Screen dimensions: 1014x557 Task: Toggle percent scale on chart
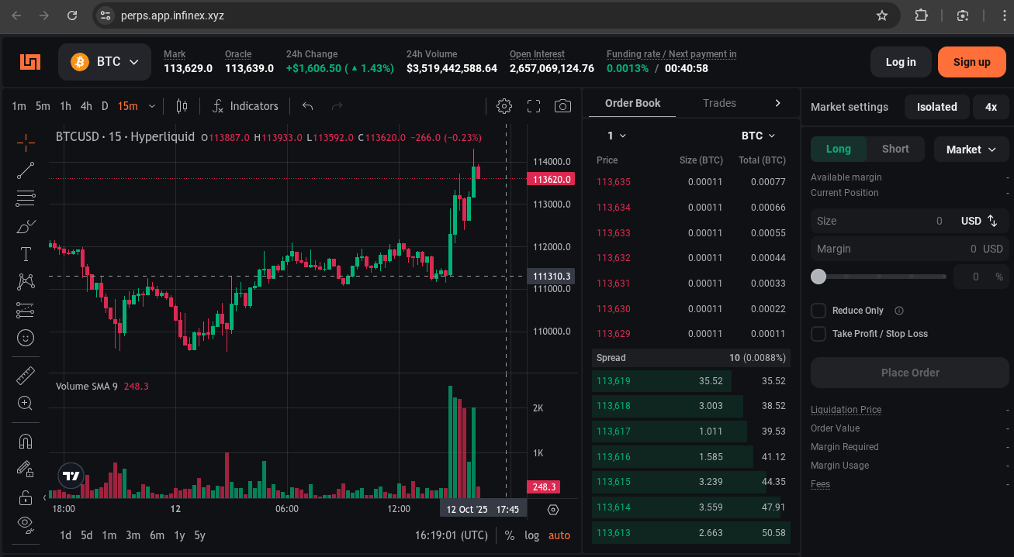pyautogui.click(x=510, y=535)
